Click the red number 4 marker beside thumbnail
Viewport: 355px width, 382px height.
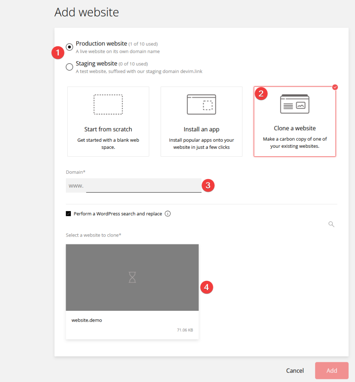pos(206,287)
